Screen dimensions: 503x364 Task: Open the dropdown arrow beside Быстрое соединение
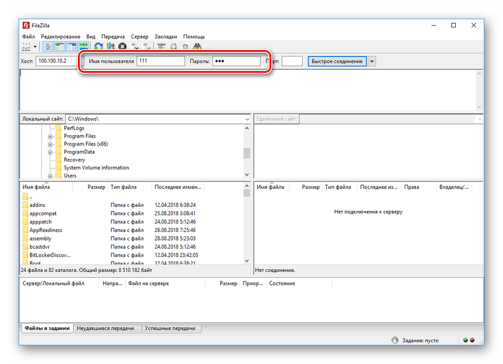click(x=372, y=61)
